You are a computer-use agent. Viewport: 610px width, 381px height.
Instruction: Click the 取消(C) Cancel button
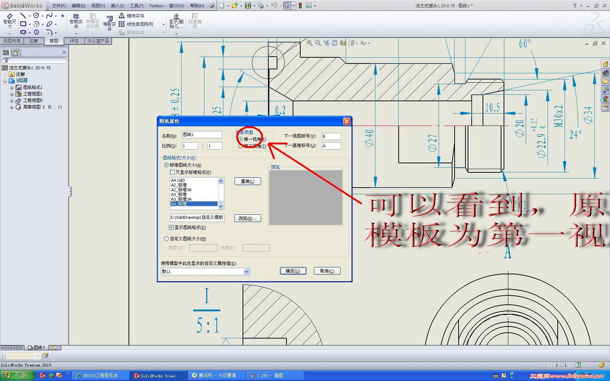pyautogui.click(x=327, y=271)
